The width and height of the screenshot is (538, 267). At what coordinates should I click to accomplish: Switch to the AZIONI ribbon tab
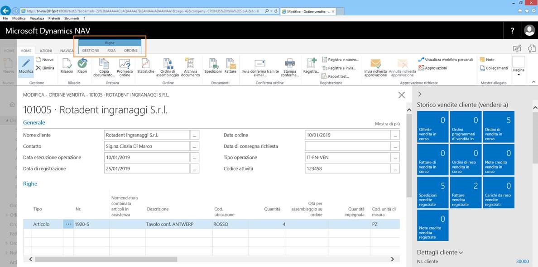pos(46,51)
